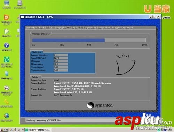Click the '50%' progress scale label
Screen dimensions: 174x132
[x=89, y=45]
